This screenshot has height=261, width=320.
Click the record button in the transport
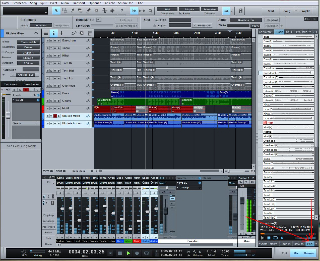point(137,253)
